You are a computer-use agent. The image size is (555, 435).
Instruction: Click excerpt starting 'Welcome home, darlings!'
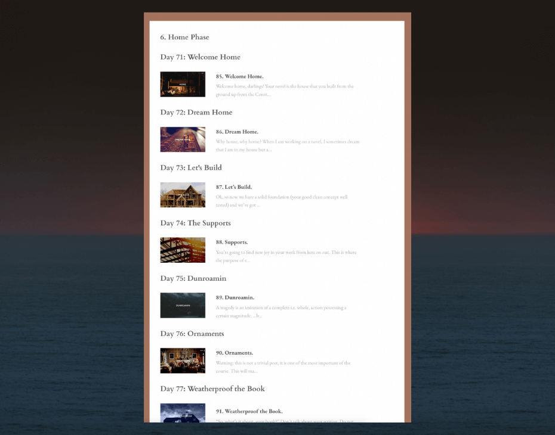tap(285, 90)
